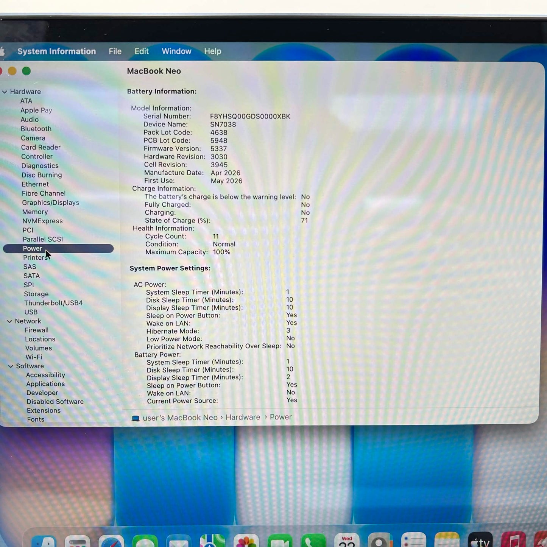Collapse the Network section chevron
This screenshot has width=547, height=547.
9,321
